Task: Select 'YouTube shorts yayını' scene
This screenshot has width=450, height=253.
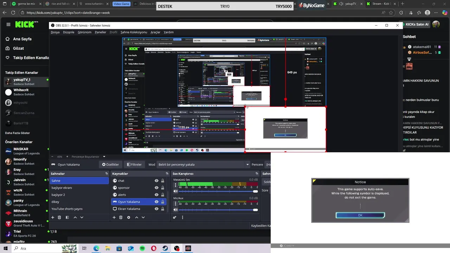Action: coord(79,209)
